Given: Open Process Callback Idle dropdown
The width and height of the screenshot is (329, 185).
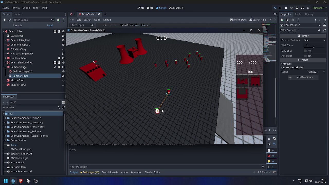Looking at the screenshot, I should (x=315, y=40).
